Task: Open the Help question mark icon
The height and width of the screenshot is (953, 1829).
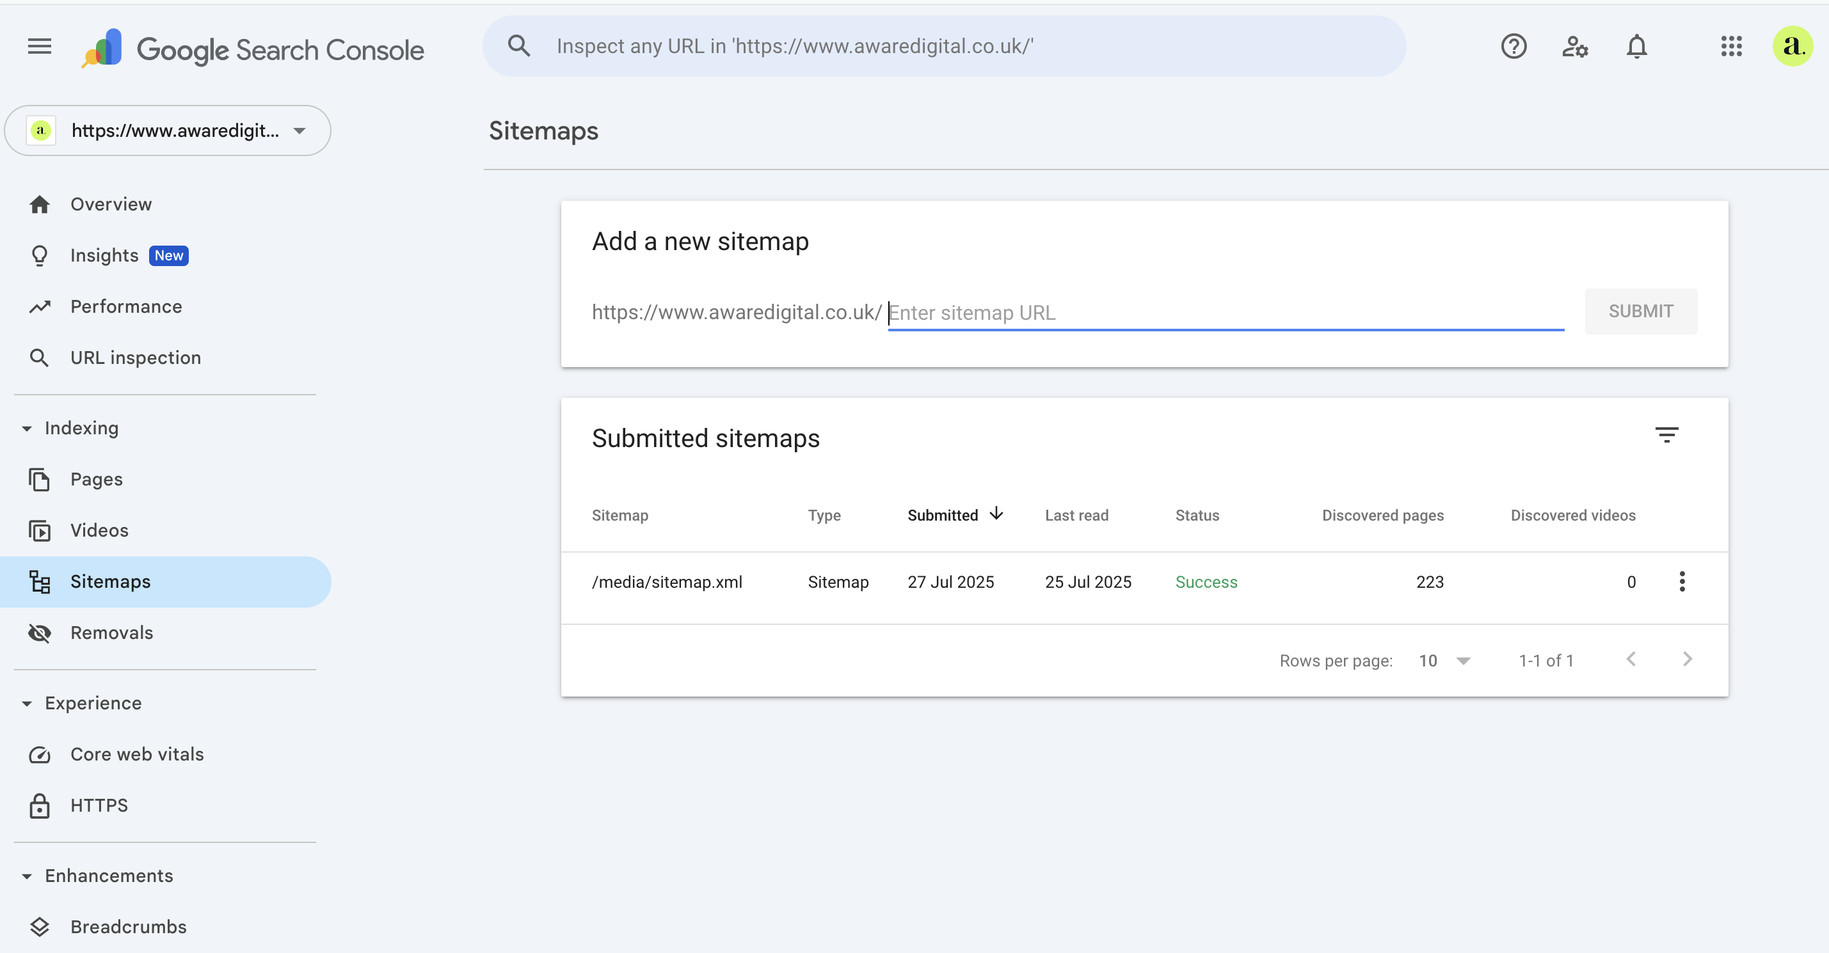Action: 1513,46
